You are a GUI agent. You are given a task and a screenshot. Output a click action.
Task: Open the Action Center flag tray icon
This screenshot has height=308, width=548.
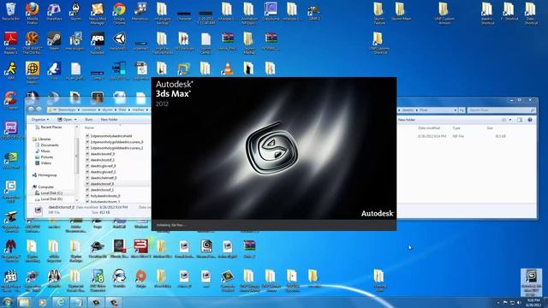click(x=505, y=302)
